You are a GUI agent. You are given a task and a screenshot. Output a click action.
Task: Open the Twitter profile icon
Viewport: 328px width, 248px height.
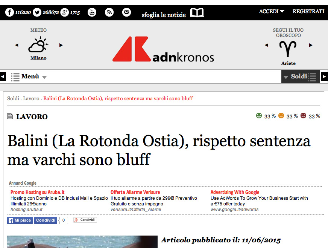(37, 12)
